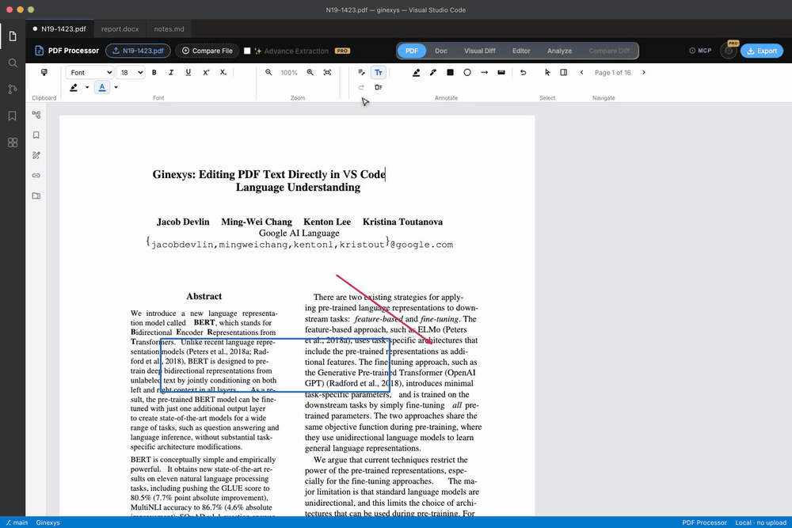This screenshot has height=528, width=792.
Task: Expand the highlight color dropdown arrow
Action: 87,87
